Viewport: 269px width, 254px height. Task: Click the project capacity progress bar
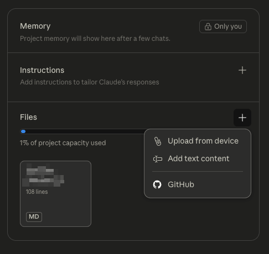(x=82, y=131)
